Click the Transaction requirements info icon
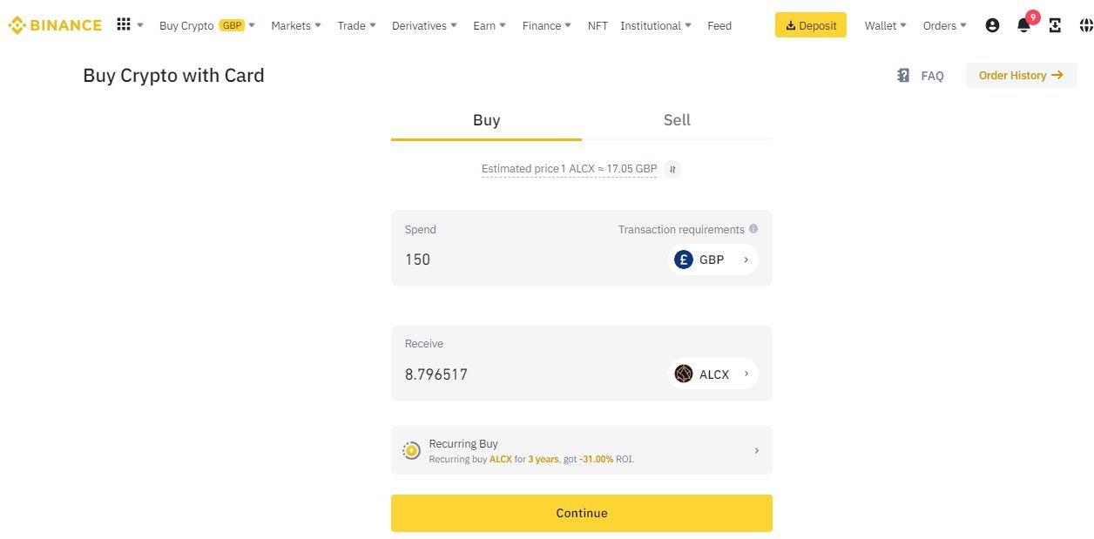Screen dimensions: 1094x539 tap(753, 229)
